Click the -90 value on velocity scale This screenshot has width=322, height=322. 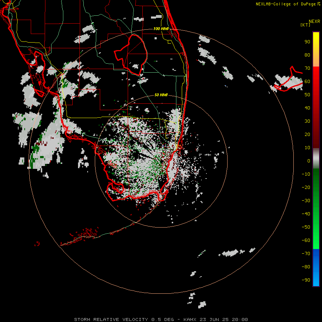(x=306, y=280)
